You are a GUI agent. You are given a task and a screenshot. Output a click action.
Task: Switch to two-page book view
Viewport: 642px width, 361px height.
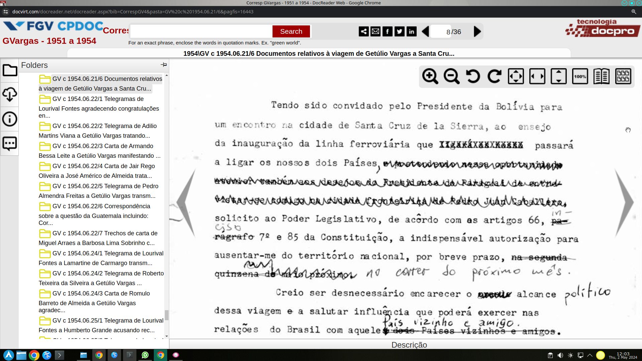point(601,77)
